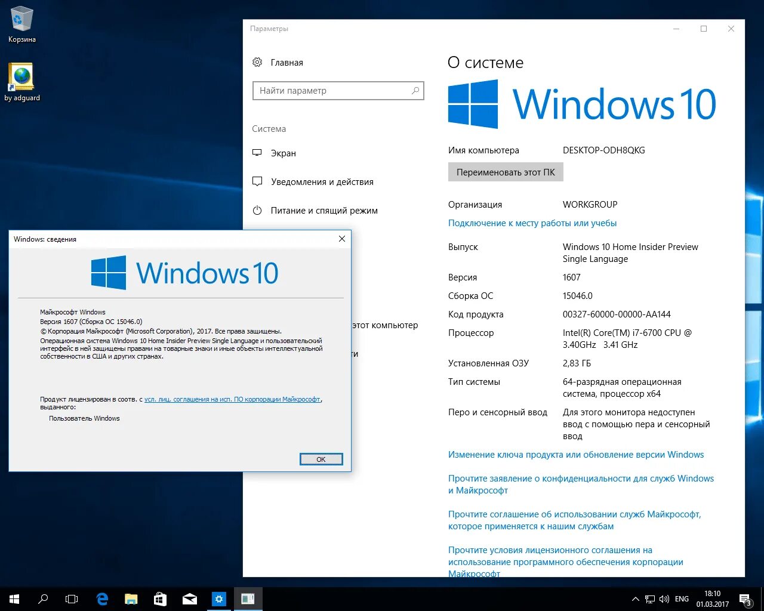764x611 pixels.
Task: Open license agreement link in winver dialog
Action: [232, 399]
